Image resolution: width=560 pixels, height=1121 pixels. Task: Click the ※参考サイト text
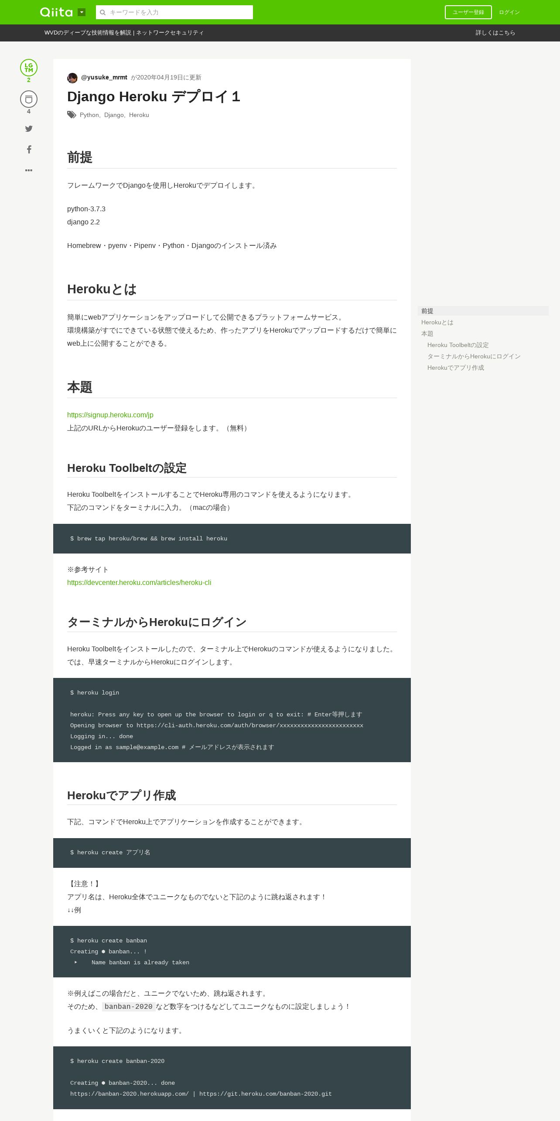coord(88,570)
